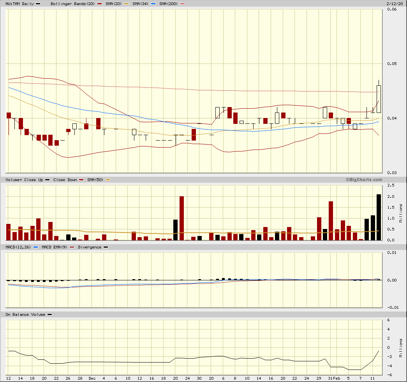Click the orange SMA(50) legend swatch
Viewport: 407px width, 382px height.
[x=108, y=180]
